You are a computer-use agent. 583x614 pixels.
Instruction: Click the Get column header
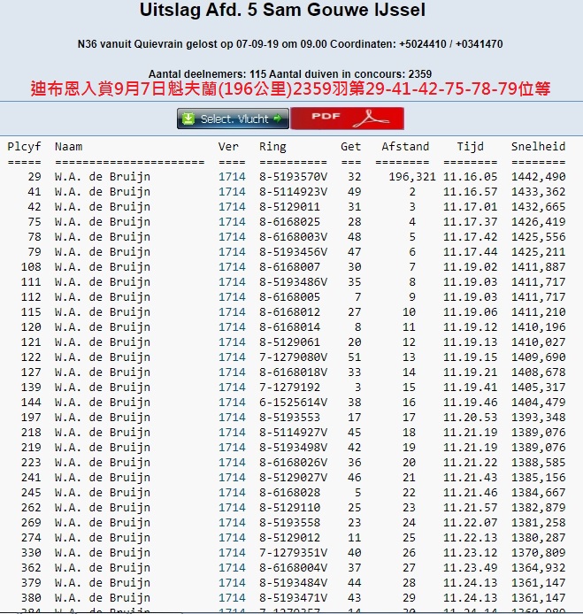351,147
